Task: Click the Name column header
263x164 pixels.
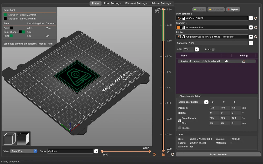Action: 184,56
